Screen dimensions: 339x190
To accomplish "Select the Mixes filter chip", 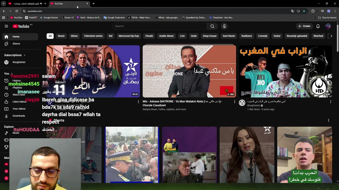I will (74, 36).
